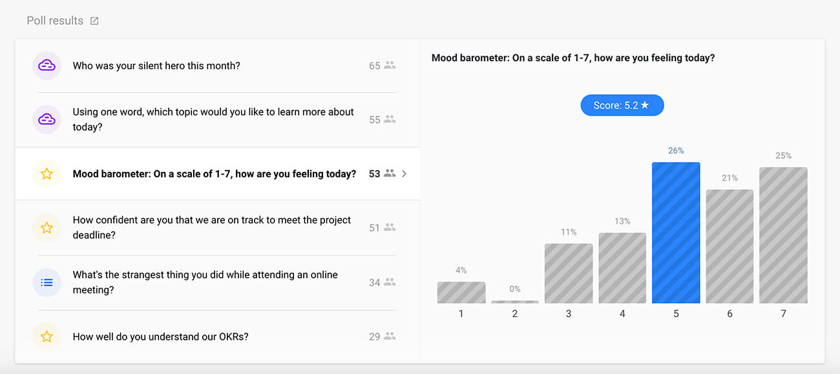Image resolution: width=840 pixels, height=374 pixels.
Task: Select the topic to learn more poll
Action: [x=213, y=119]
